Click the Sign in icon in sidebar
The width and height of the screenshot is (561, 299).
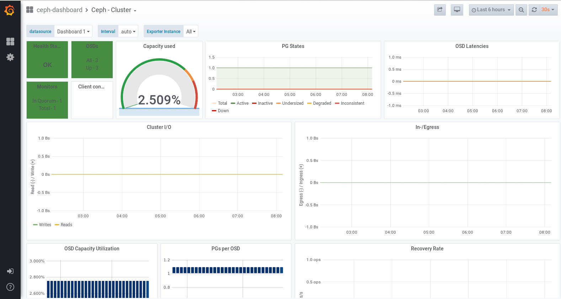click(10, 271)
